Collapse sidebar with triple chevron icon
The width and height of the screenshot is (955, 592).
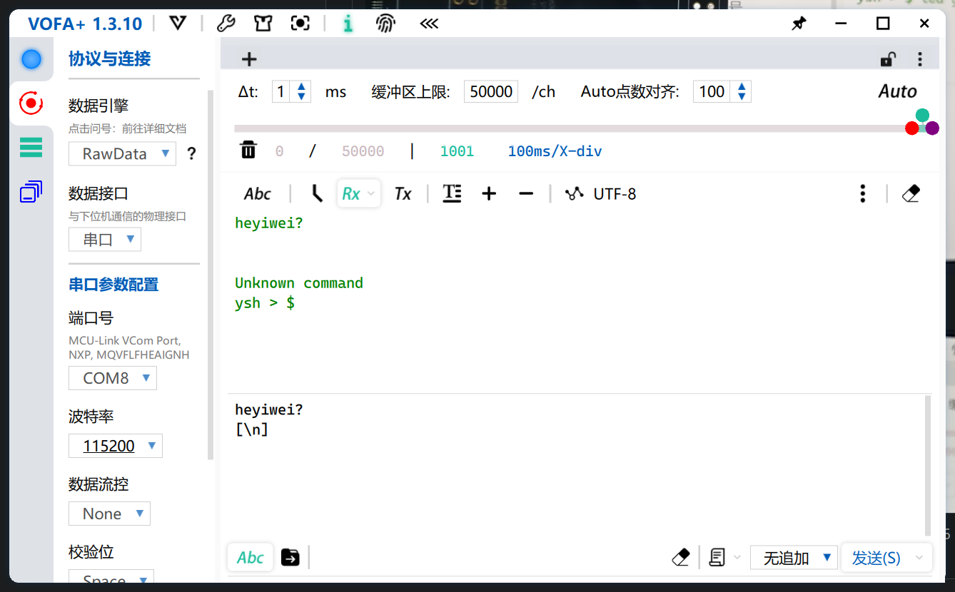[x=428, y=24]
